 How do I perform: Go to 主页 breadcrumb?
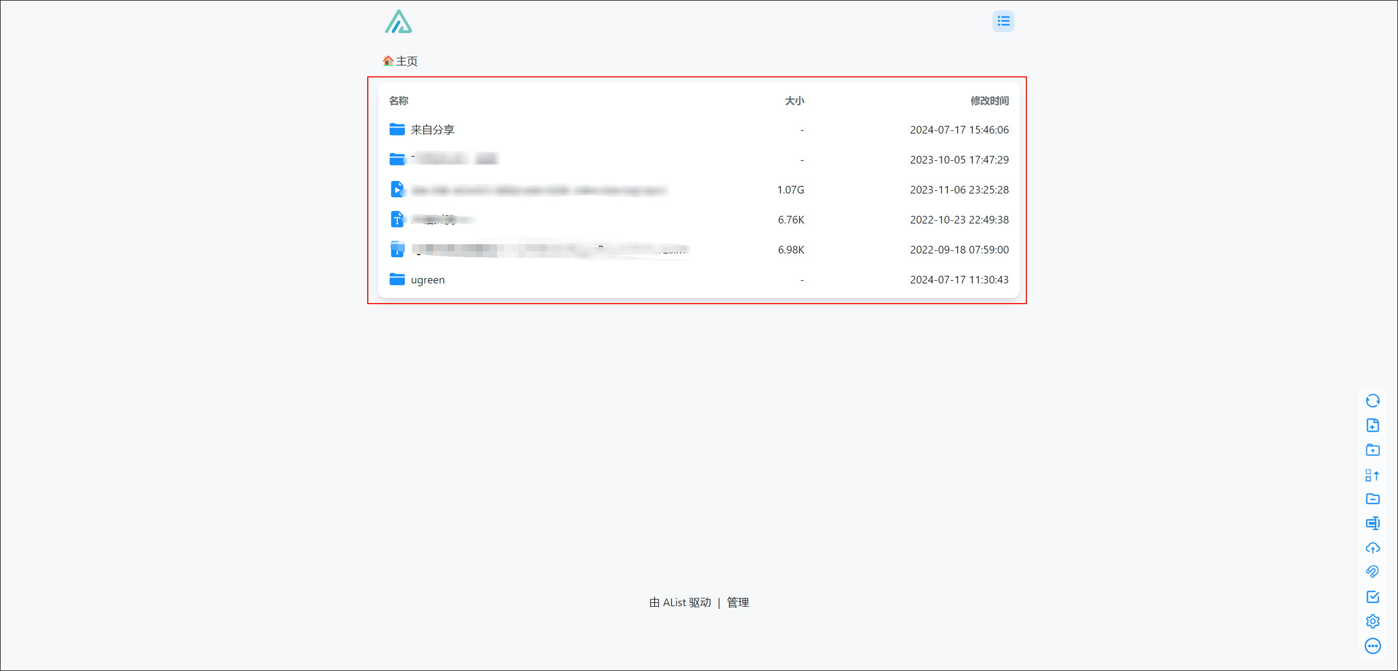click(x=407, y=61)
